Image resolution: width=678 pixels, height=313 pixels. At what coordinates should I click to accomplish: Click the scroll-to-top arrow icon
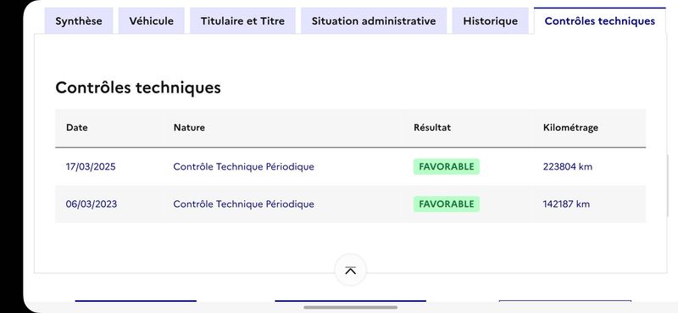click(x=350, y=270)
